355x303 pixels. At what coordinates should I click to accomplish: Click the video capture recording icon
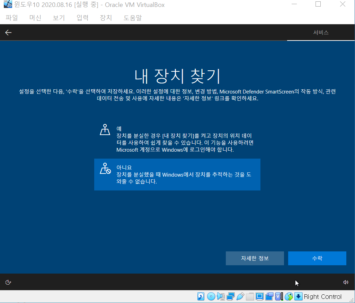point(269,296)
